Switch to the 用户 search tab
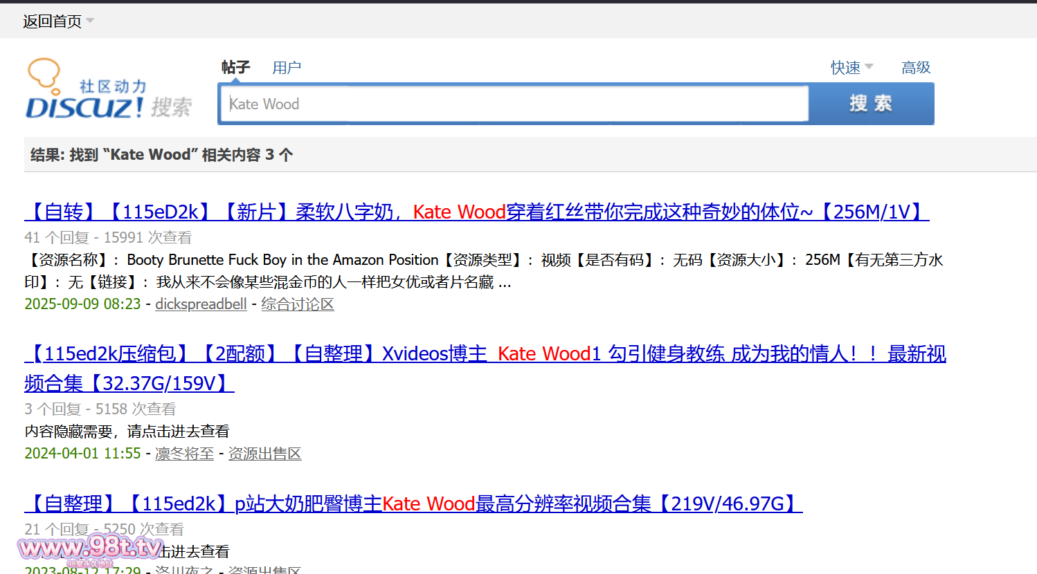 [287, 67]
